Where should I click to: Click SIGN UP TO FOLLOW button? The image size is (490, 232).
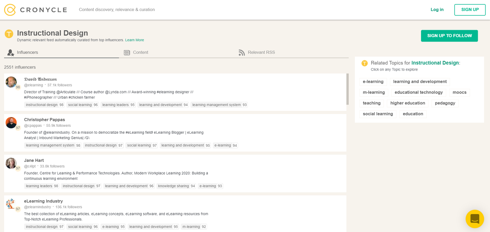[x=450, y=36]
